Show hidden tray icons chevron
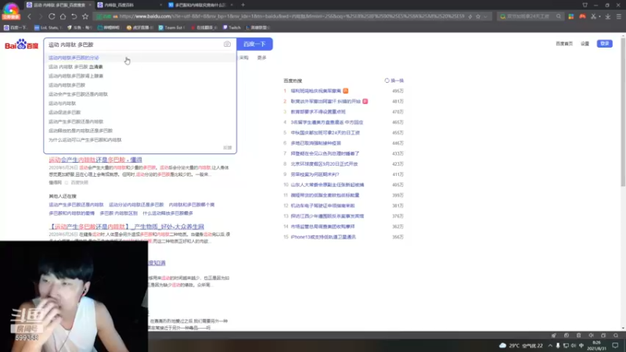The image size is (626, 352). pos(550,346)
